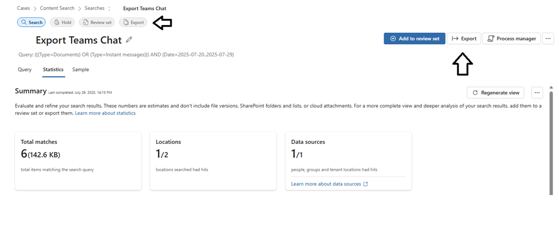Open Learn more about statistics link
Screen dimensions: 559x231
105,113
